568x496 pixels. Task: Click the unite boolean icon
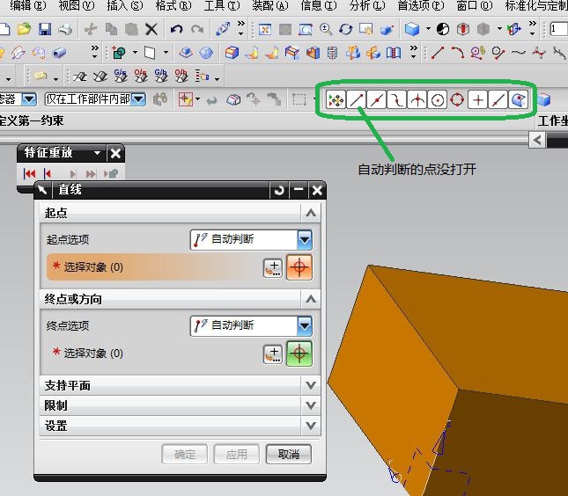[119, 53]
